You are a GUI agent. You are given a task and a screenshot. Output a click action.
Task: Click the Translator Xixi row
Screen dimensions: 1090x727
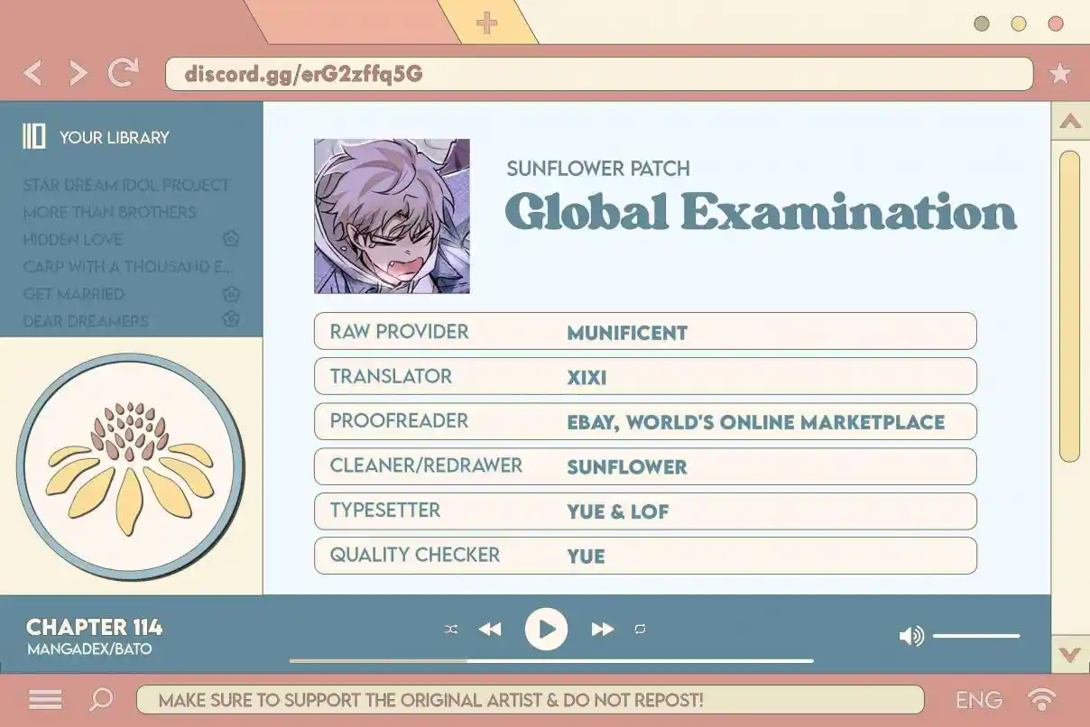coord(645,376)
